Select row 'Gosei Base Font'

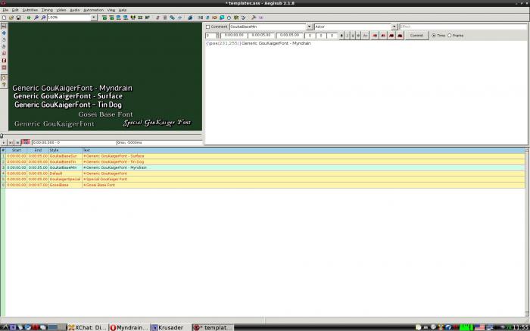[265, 185]
